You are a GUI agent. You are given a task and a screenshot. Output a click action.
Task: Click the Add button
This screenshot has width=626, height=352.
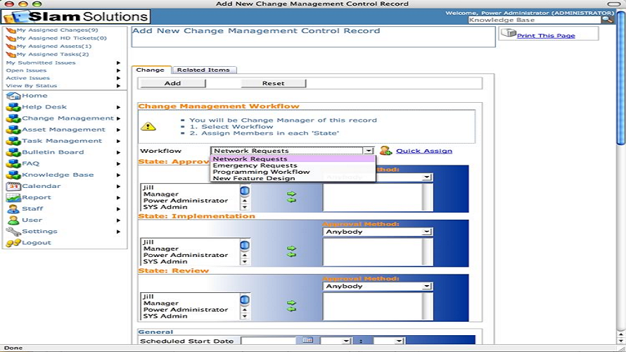[172, 83]
